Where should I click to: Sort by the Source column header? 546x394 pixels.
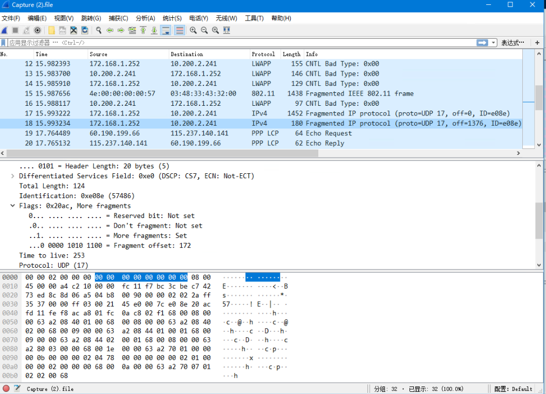pos(128,54)
